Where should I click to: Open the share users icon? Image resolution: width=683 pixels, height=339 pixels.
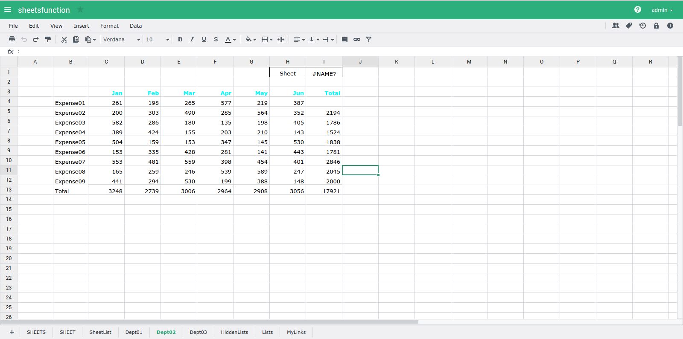point(616,26)
